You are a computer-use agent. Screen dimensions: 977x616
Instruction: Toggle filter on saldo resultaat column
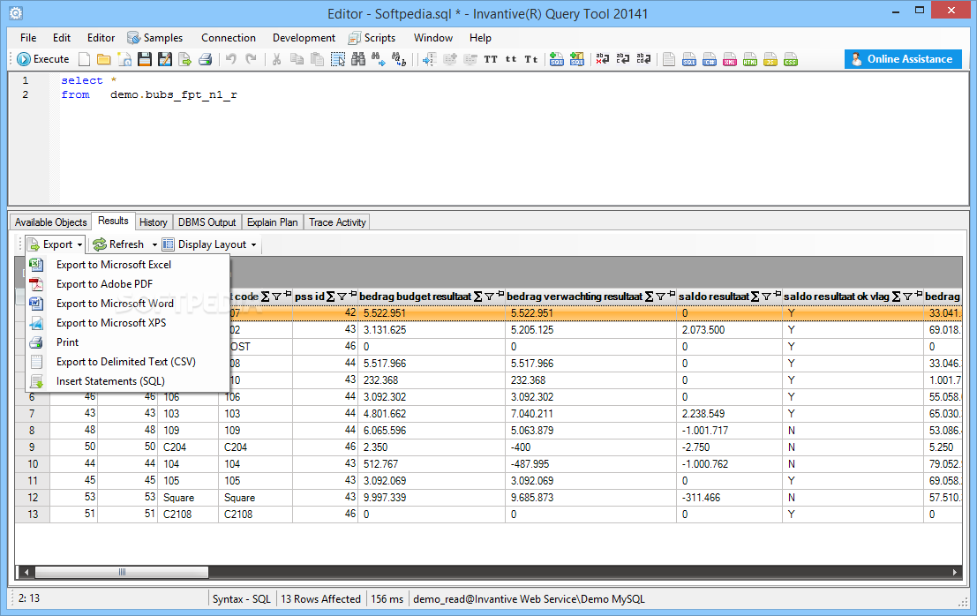pos(766,297)
